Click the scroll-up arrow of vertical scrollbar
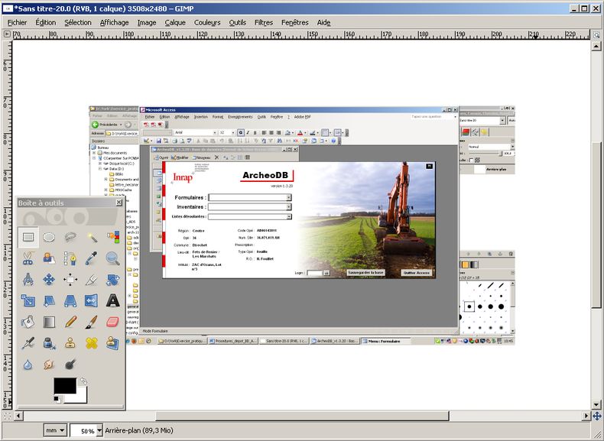Screen dimensions: 604x441 click(596, 47)
